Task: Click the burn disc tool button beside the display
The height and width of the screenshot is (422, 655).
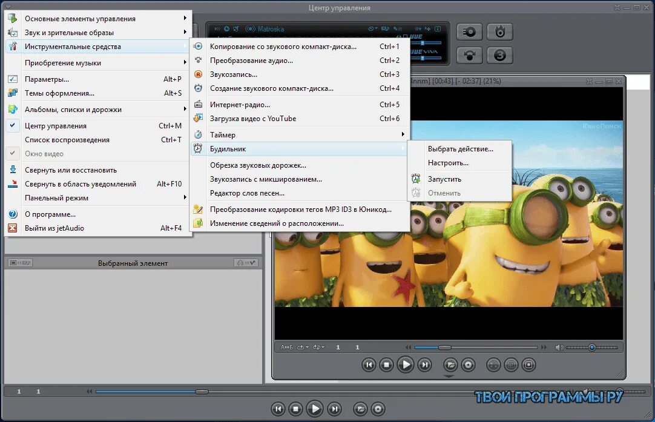Action: (x=500, y=31)
